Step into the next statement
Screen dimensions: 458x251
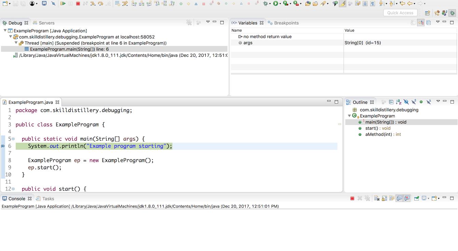click(93, 3)
